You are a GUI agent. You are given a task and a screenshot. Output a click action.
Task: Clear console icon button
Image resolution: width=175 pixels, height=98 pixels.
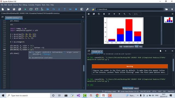(161, 51)
